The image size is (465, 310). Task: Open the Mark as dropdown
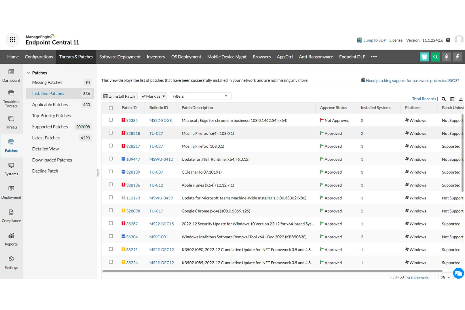(x=153, y=96)
